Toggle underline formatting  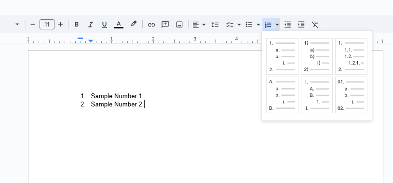point(104,25)
